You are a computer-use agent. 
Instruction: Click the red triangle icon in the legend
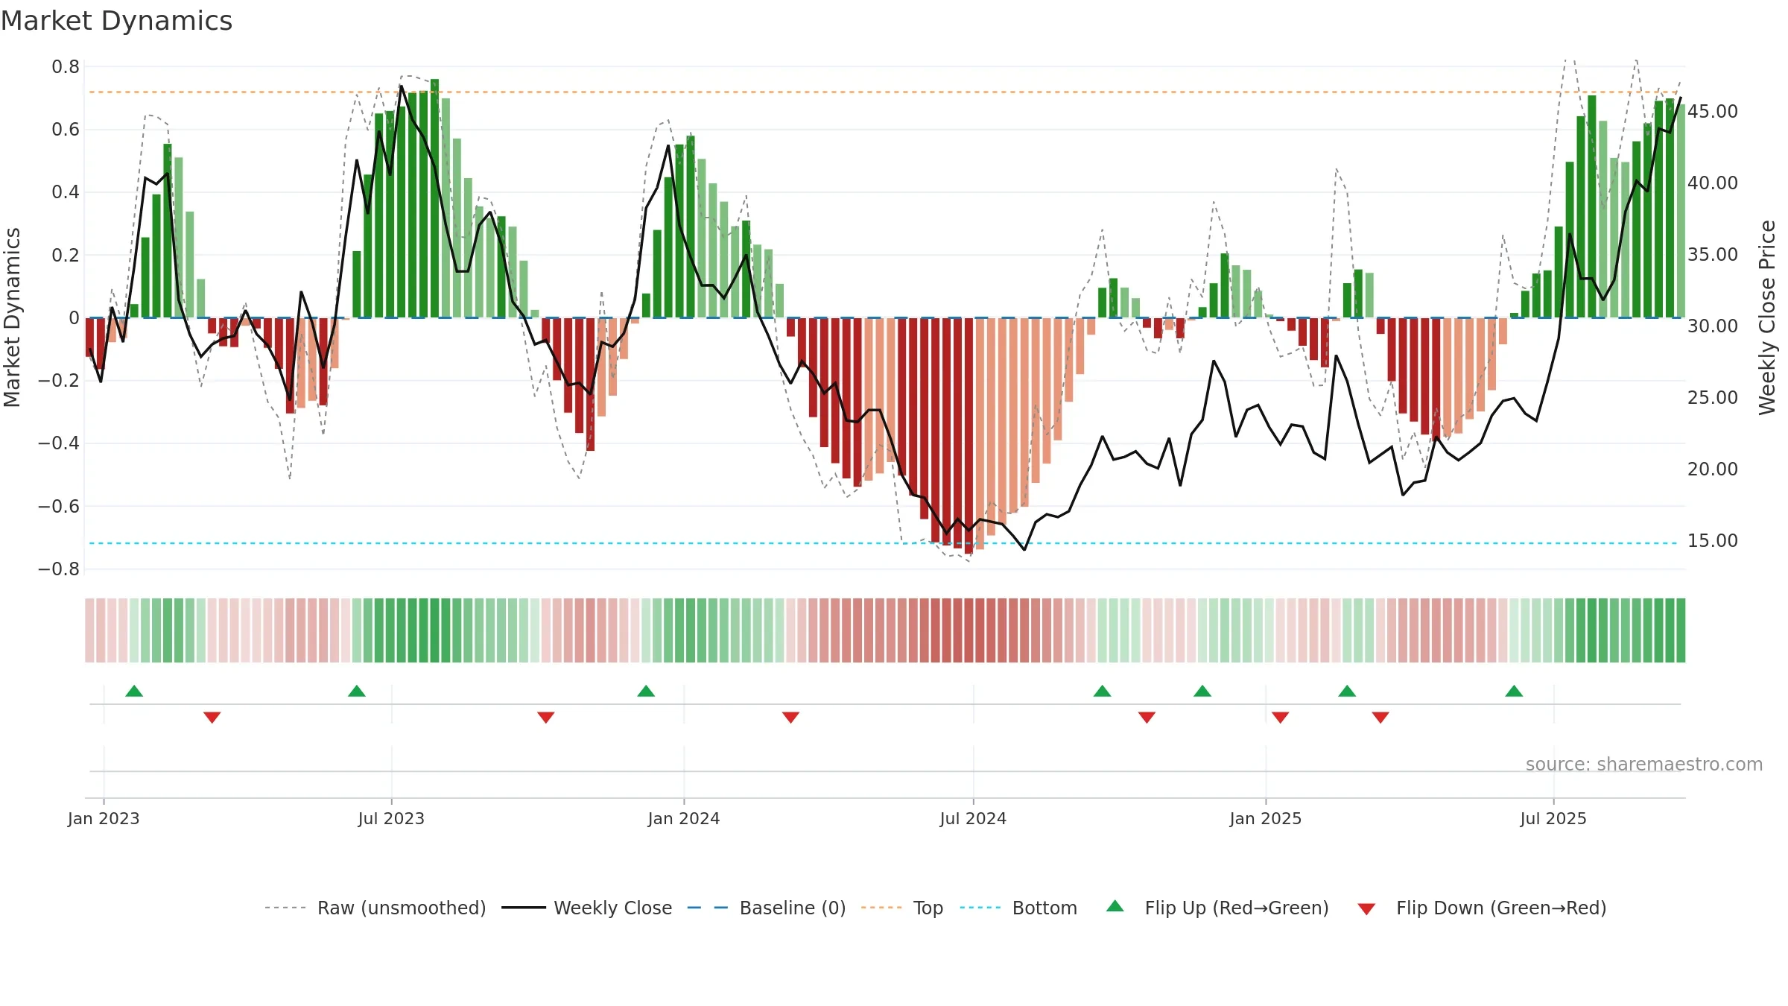1366,909
